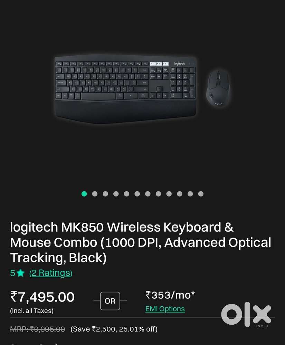The image size is (285, 345).
Task: Select the sixth carousel dot
Action: point(137,194)
